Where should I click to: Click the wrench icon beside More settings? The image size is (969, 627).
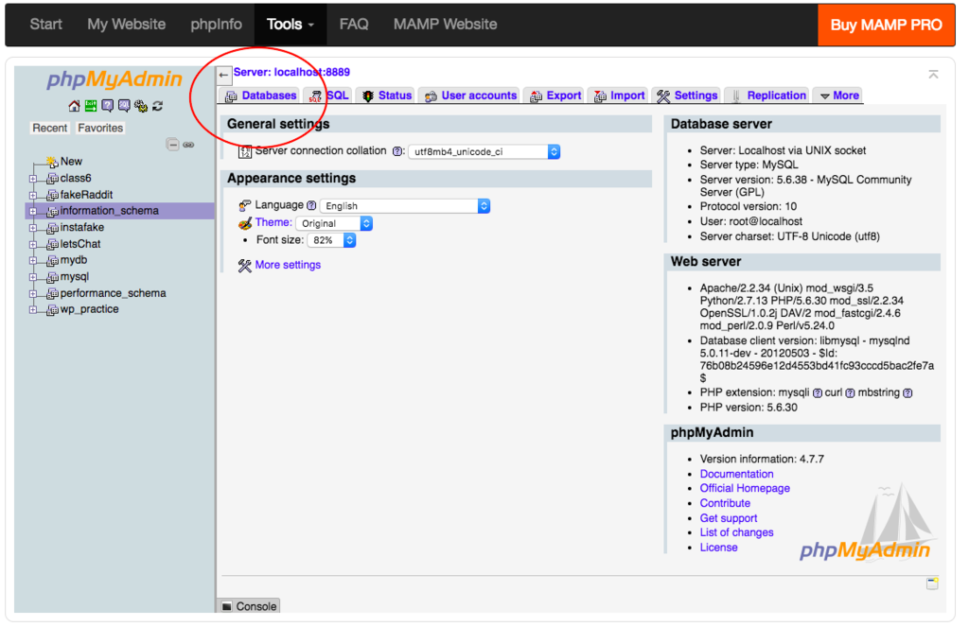click(x=245, y=266)
